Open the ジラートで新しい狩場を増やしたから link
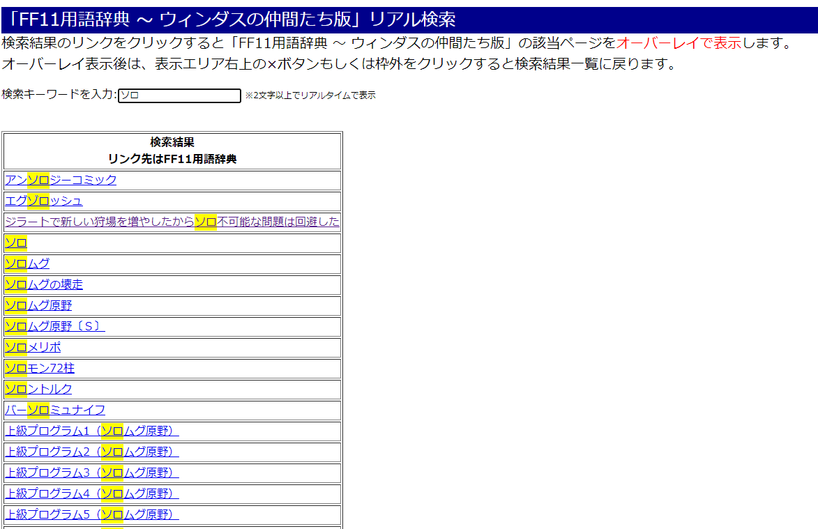The height and width of the screenshot is (529, 818). click(172, 222)
